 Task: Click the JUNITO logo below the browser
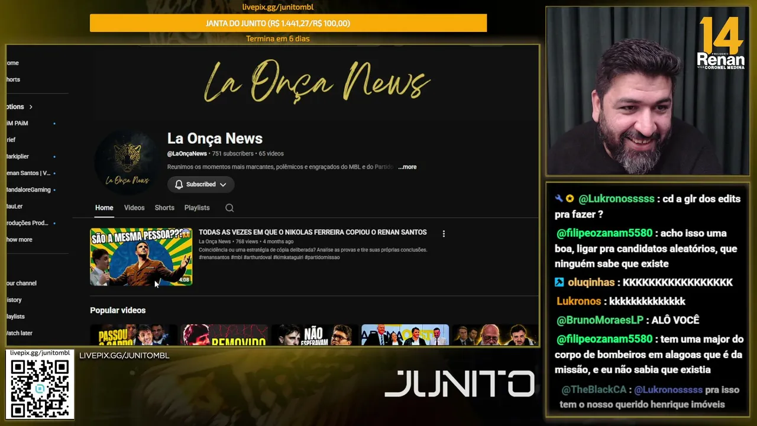460,383
